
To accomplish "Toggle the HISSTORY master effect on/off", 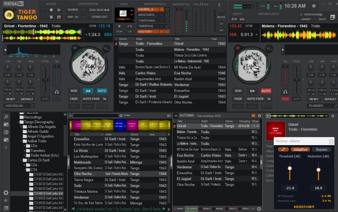I will click(148, 31).
